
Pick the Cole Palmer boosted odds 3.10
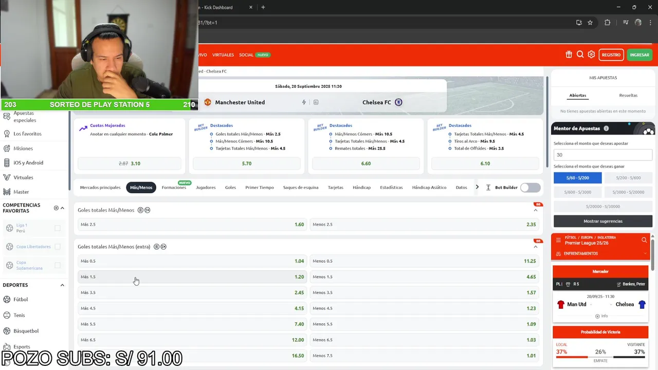pyautogui.click(x=130, y=163)
